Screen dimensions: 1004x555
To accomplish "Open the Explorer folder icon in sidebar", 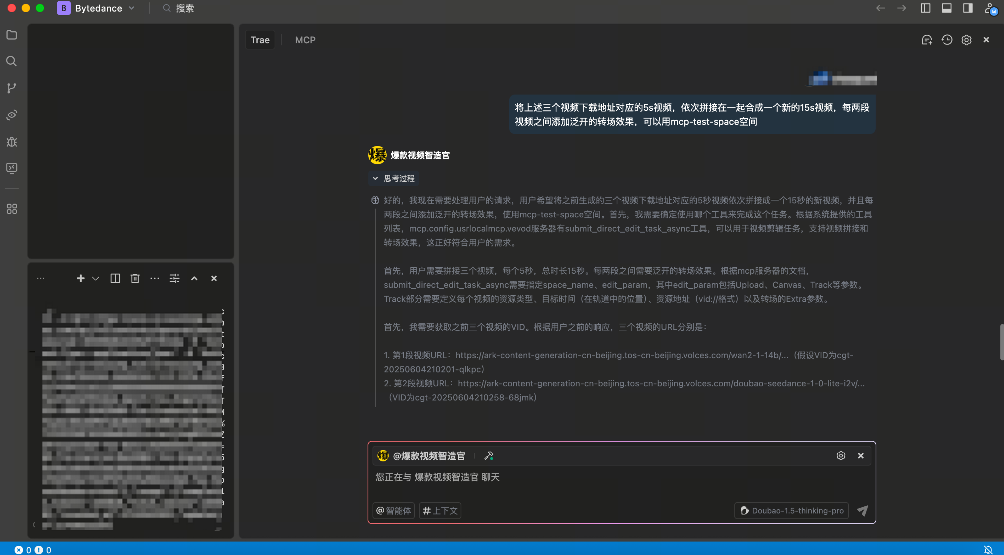I will 12,35.
